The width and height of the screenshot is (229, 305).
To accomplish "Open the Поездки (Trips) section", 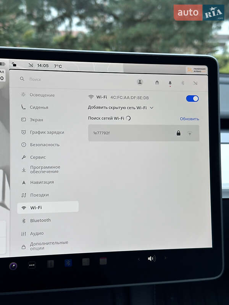I will 35,195.
